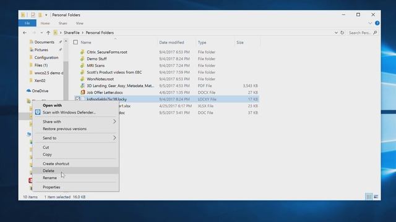This screenshot has height=222, width=396.
Task: Click Open with in the context menu
Action: 52,105
